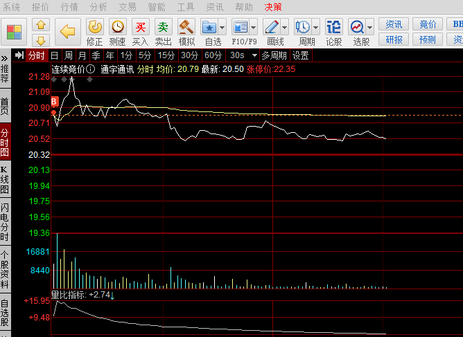
Task: Click the 卖出 (sell) toolbar icon
Action: click(164, 28)
